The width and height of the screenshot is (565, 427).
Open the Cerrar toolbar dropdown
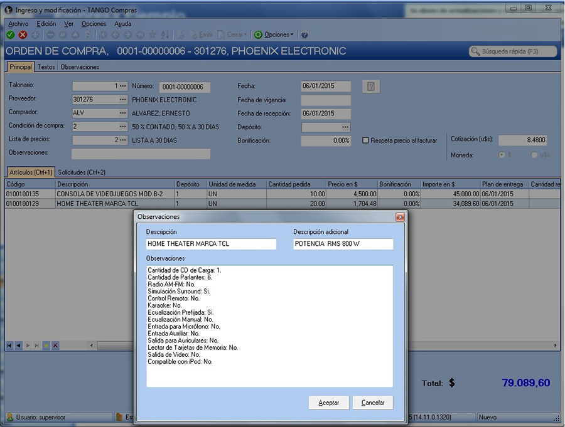pos(232,35)
